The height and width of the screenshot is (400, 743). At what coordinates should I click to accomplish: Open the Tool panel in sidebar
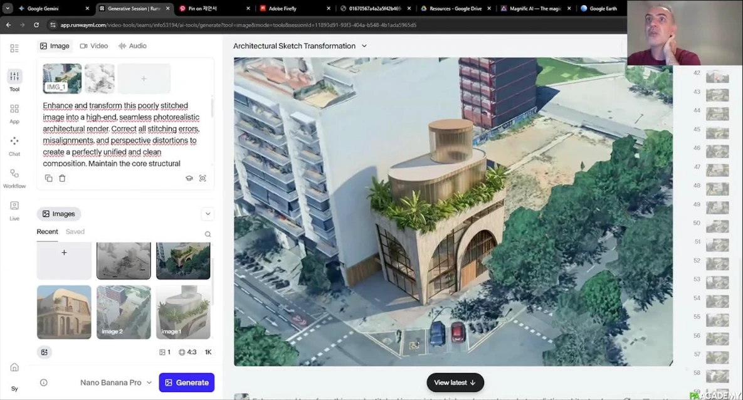point(14,77)
